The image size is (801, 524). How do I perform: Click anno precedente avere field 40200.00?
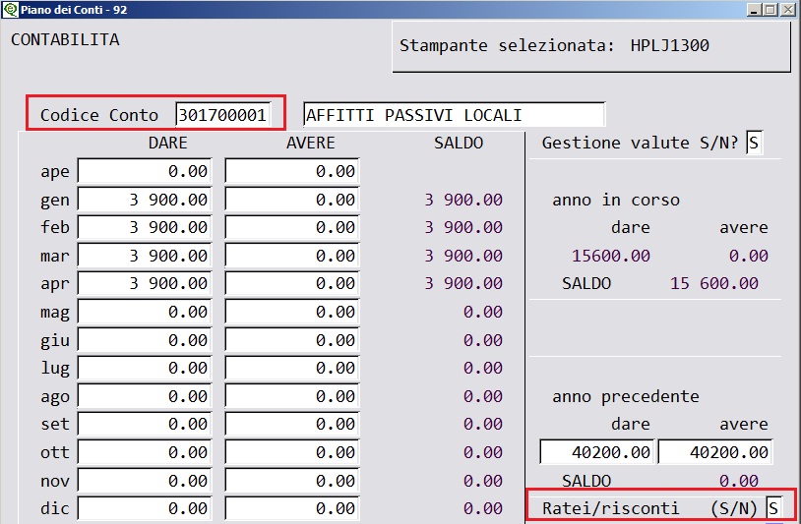pos(715,452)
